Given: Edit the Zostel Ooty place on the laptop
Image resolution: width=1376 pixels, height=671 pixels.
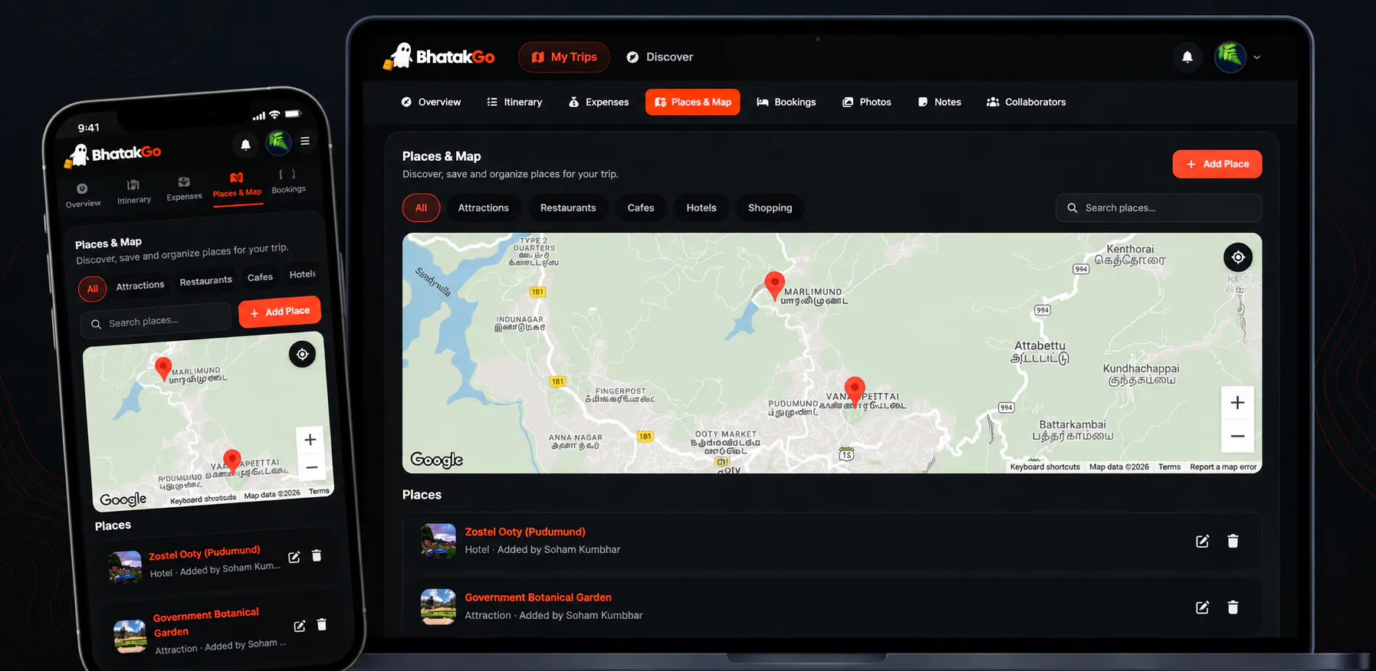Looking at the screenshot, I should click(x=1202, y=542).
